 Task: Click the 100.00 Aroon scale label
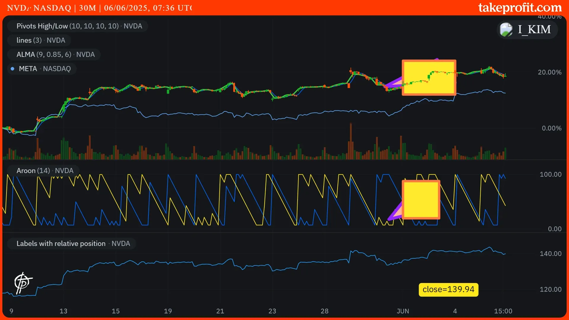tap(550, 175)
